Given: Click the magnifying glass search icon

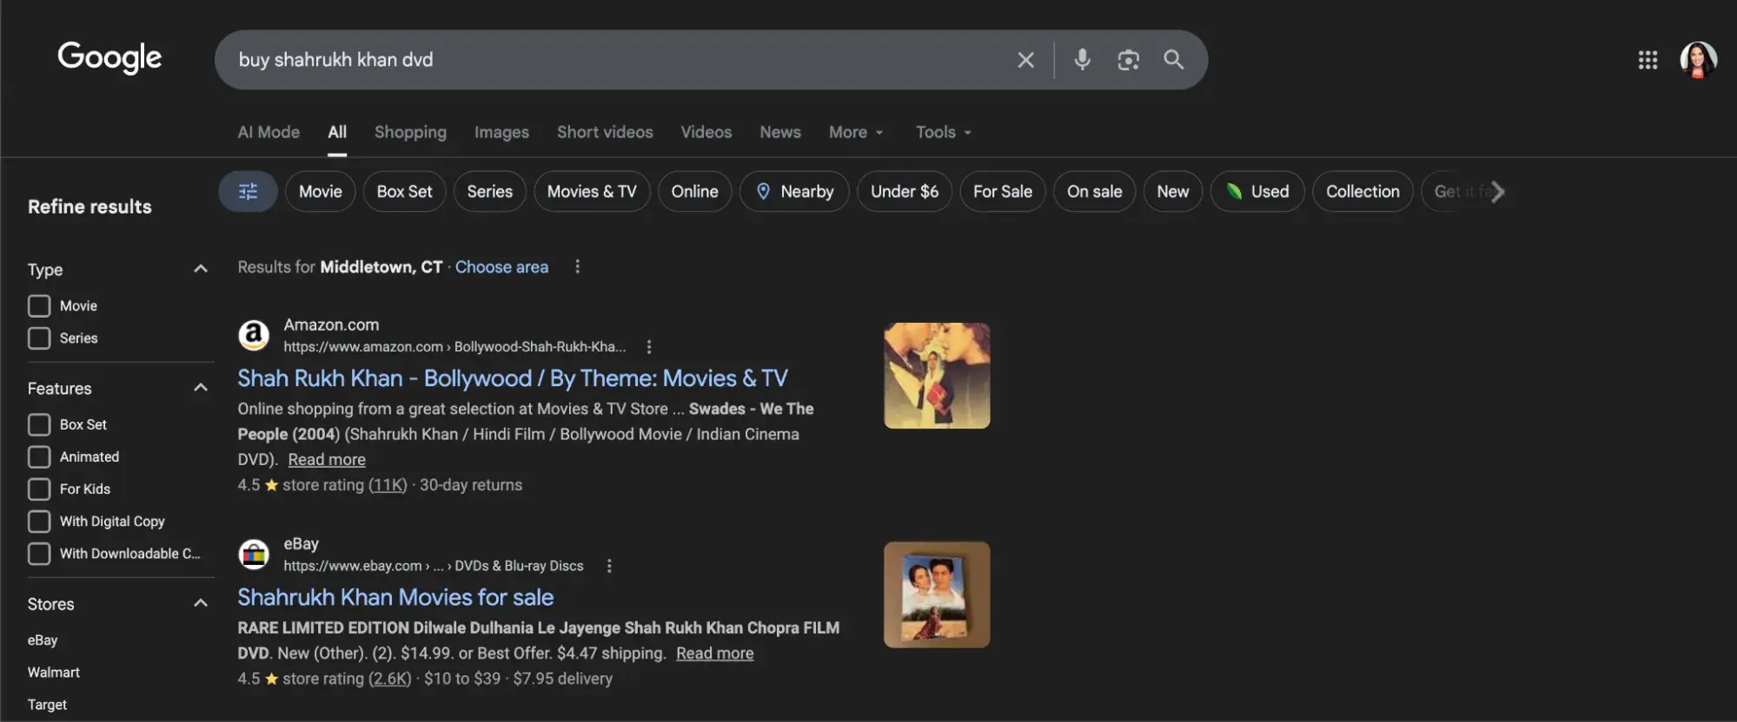Looking at the screenshot, I should tap(1174, 60).
